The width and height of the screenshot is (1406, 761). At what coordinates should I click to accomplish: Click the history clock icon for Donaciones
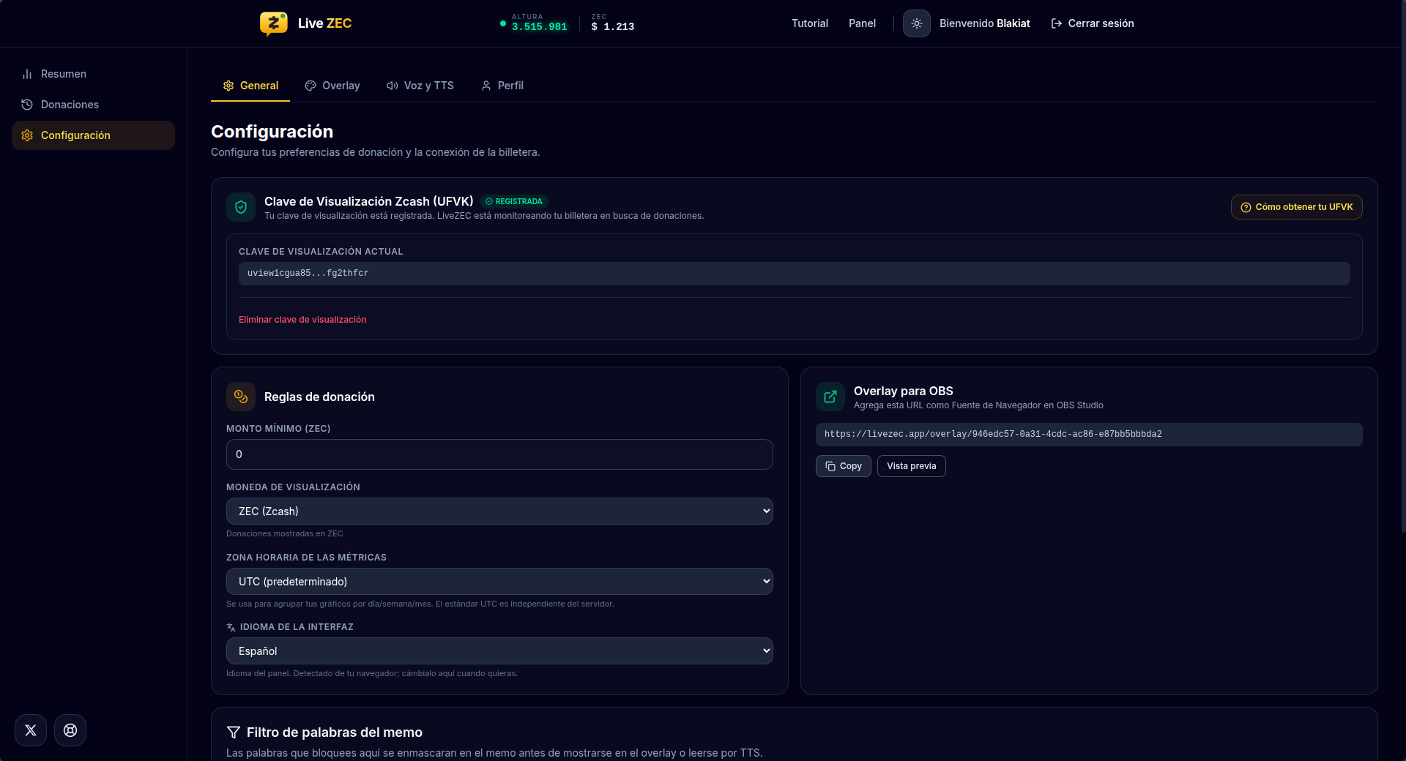(x=27, y=105)
